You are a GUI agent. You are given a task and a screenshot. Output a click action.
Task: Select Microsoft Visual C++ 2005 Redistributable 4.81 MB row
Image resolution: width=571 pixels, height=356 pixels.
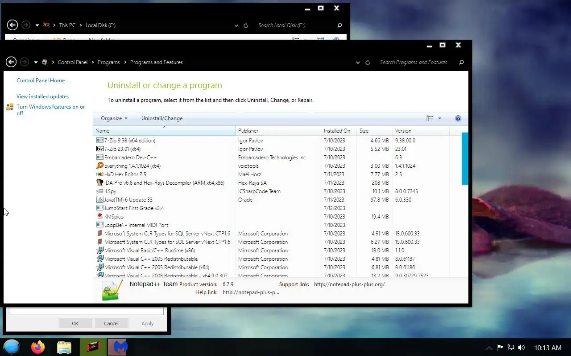271,259
